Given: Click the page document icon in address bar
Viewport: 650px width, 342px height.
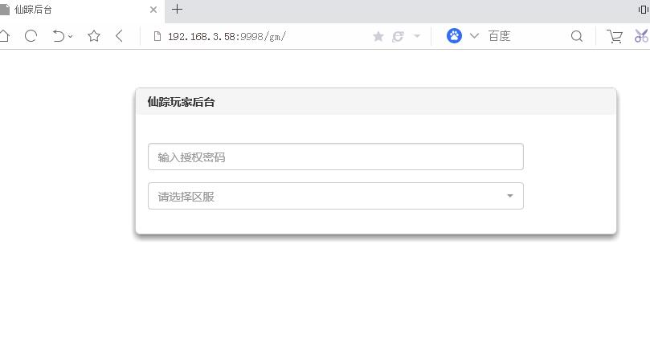Looking at the screenshot, I should 157,36.
